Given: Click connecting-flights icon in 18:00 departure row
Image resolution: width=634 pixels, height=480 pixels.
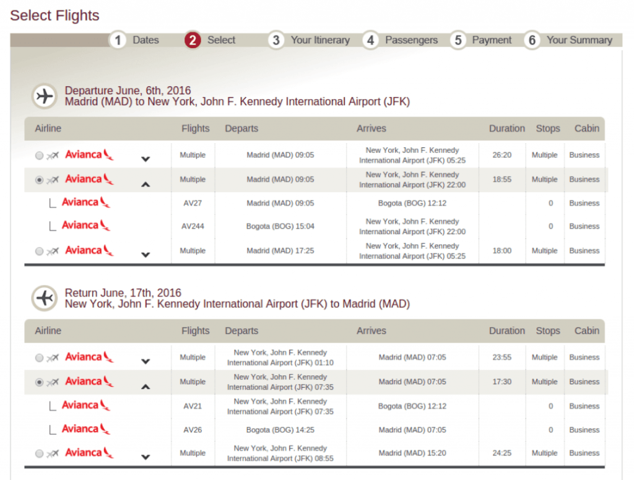Looking at the screenshot, I should click(53, 251).
